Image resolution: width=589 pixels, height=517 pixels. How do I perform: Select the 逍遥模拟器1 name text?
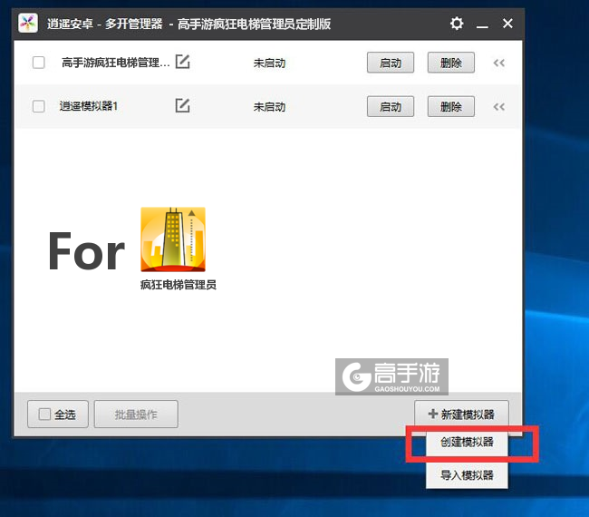click(89, 106)
